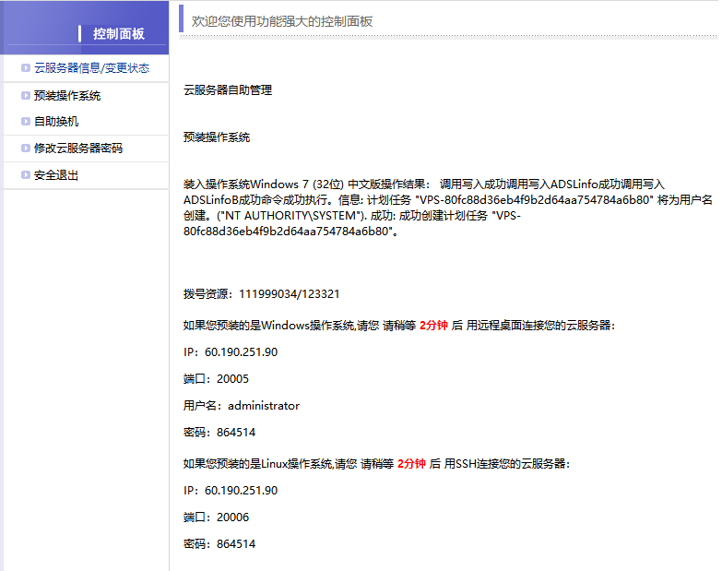722x571 pixels.
Task: Click the 欢迎您使用功能强大的控制面板 heading
Action: 282,21
